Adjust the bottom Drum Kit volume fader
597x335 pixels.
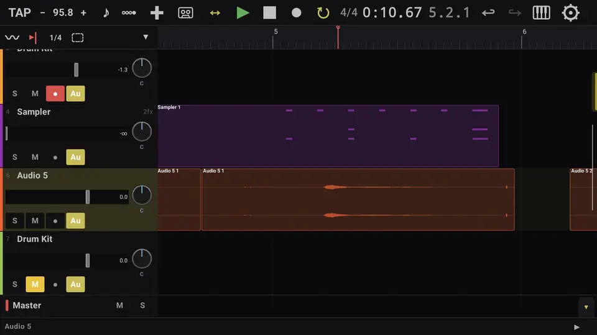click(x=88, y=261)
